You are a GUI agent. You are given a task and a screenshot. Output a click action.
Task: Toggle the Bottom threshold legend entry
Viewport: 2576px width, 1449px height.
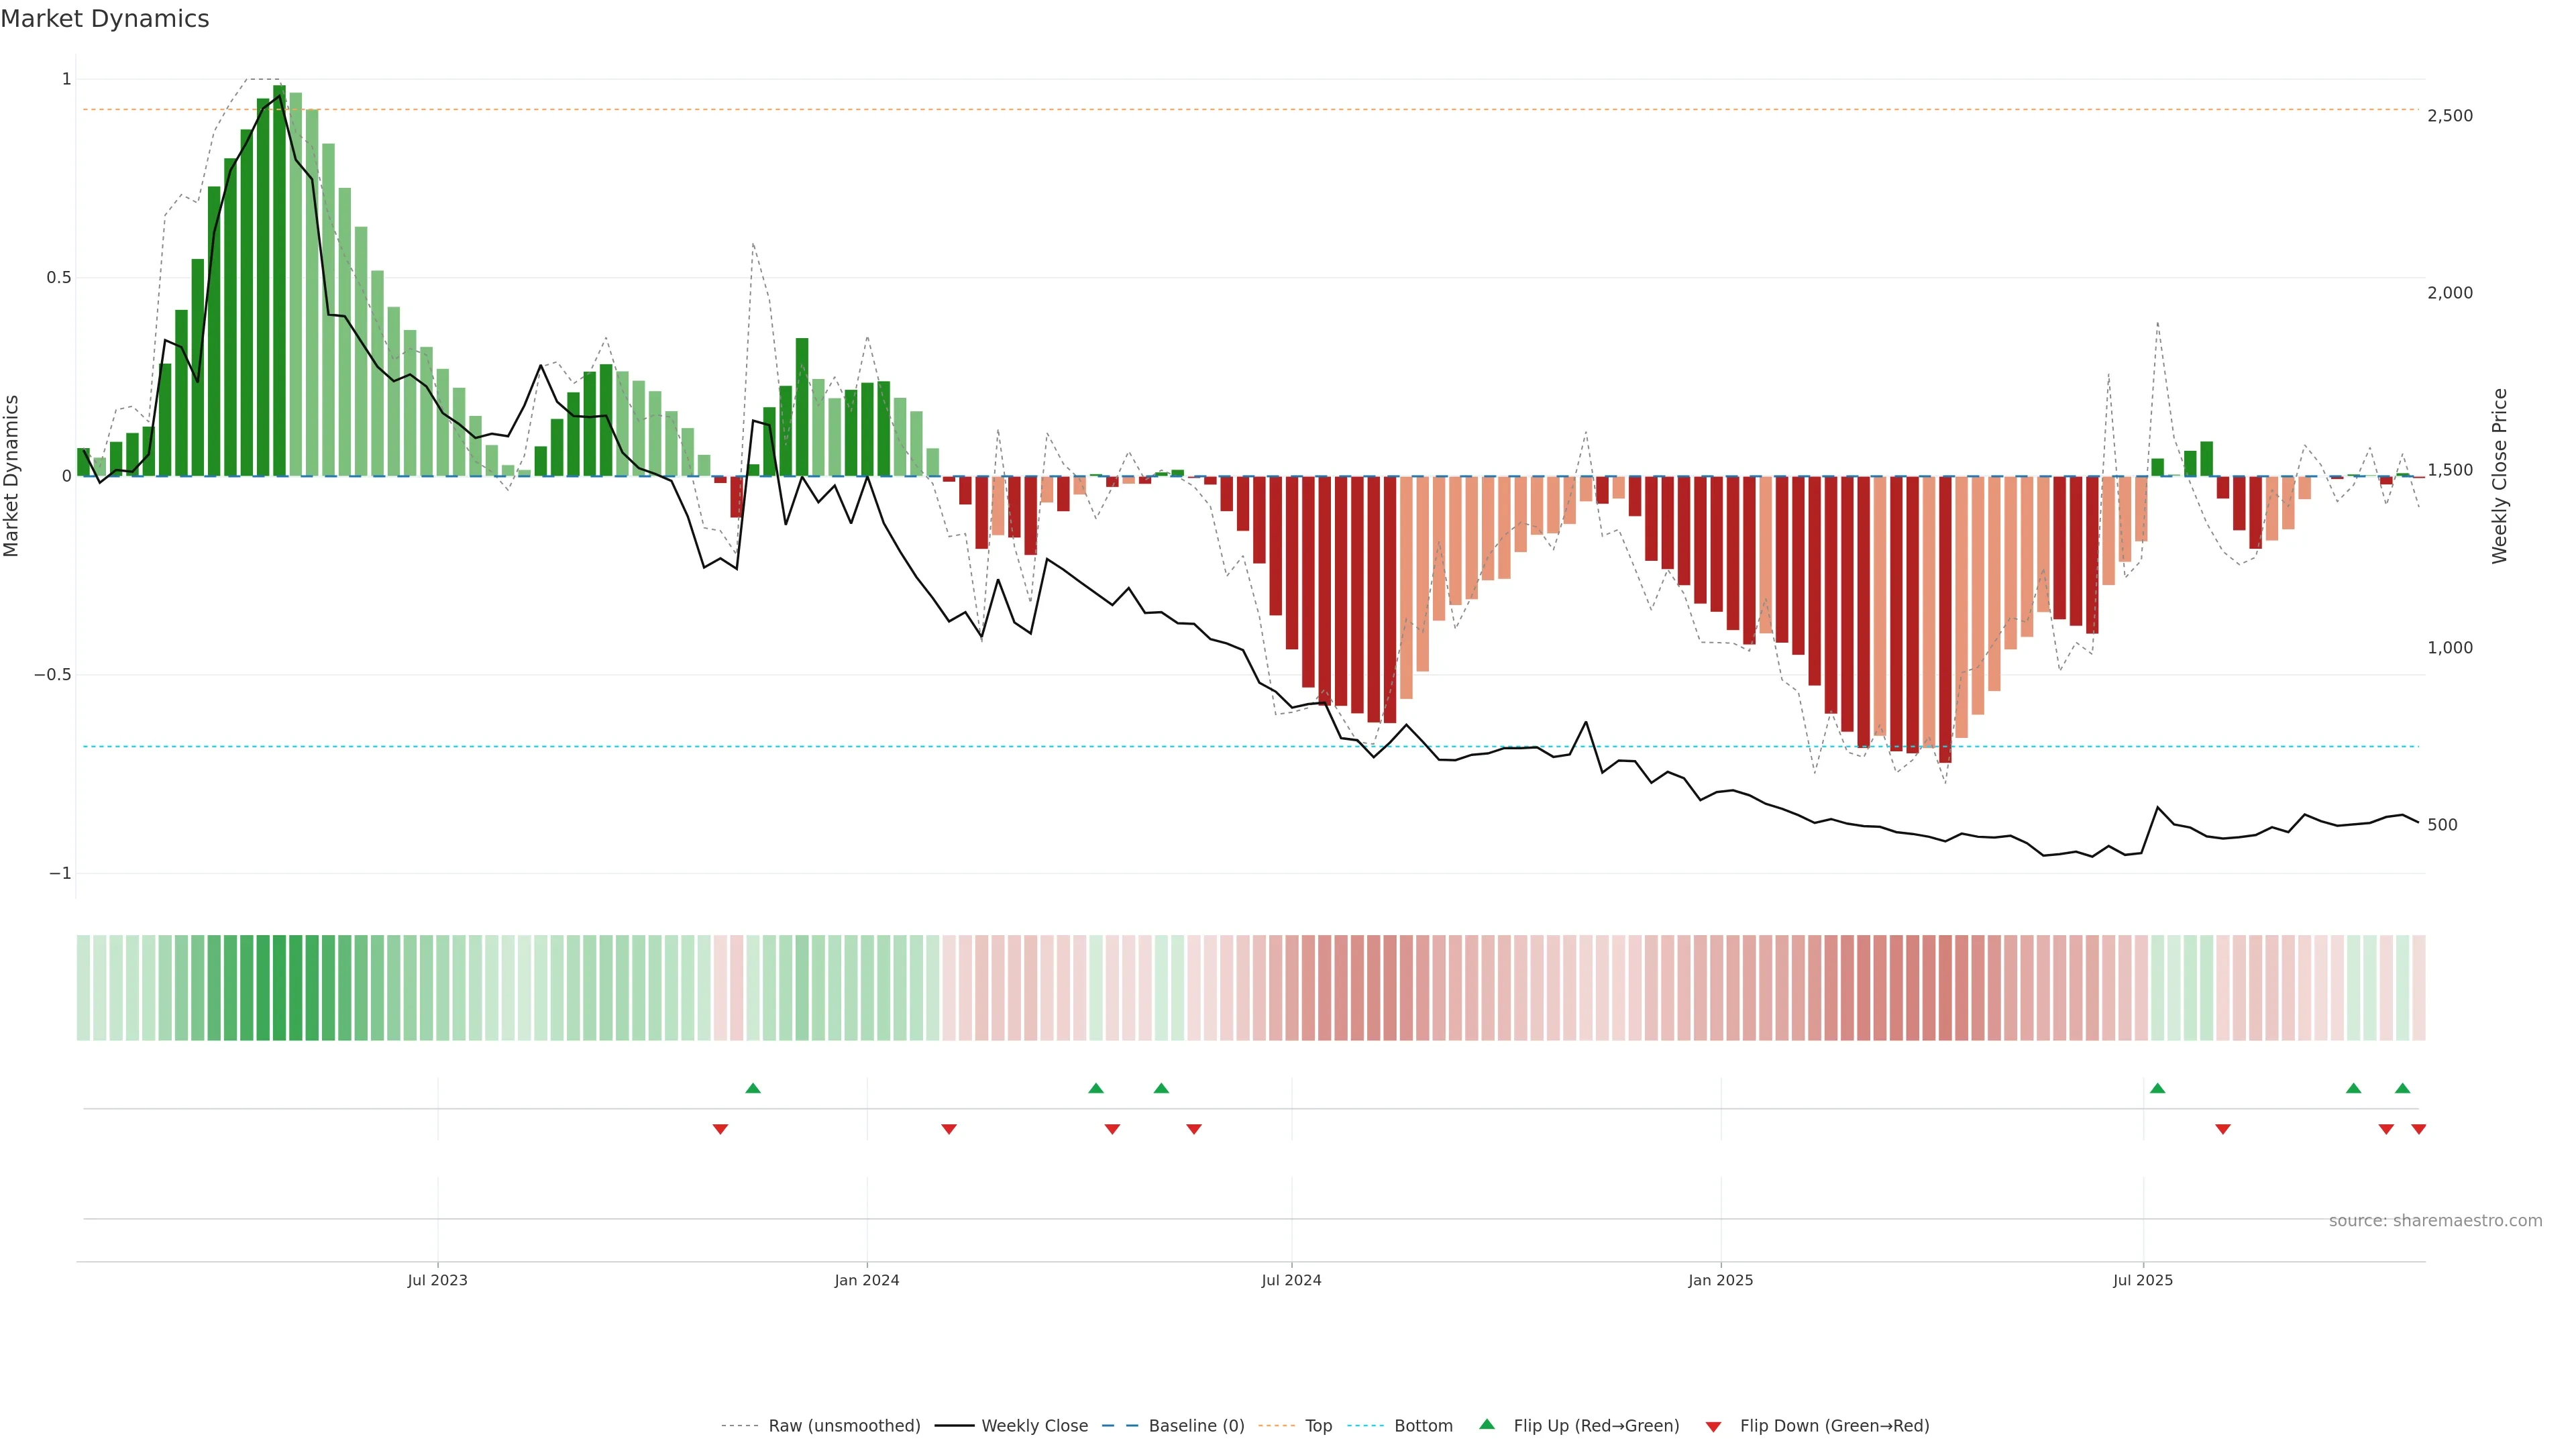(x=1423, y=1426)
